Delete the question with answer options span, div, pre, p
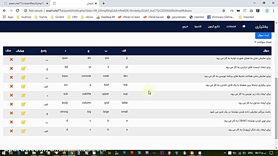The image size is (278, 156). [x=11, y=59]
